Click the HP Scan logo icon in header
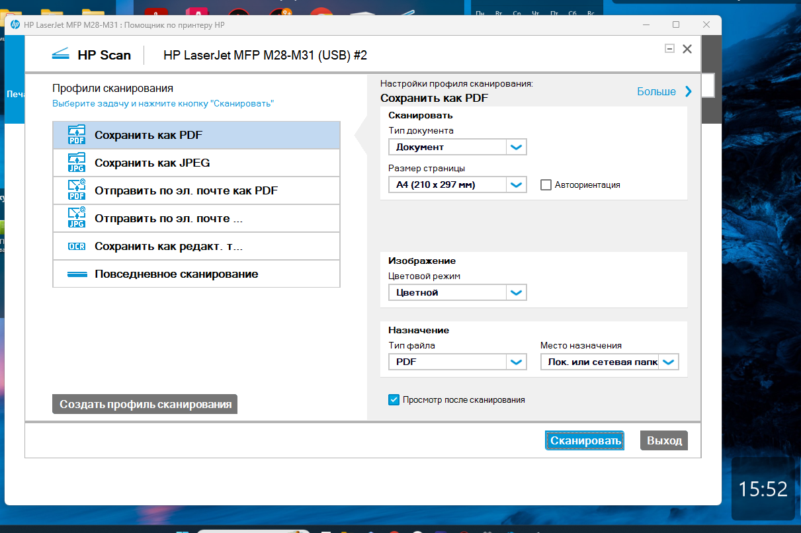The image size is (801, 533). point(61,55)
